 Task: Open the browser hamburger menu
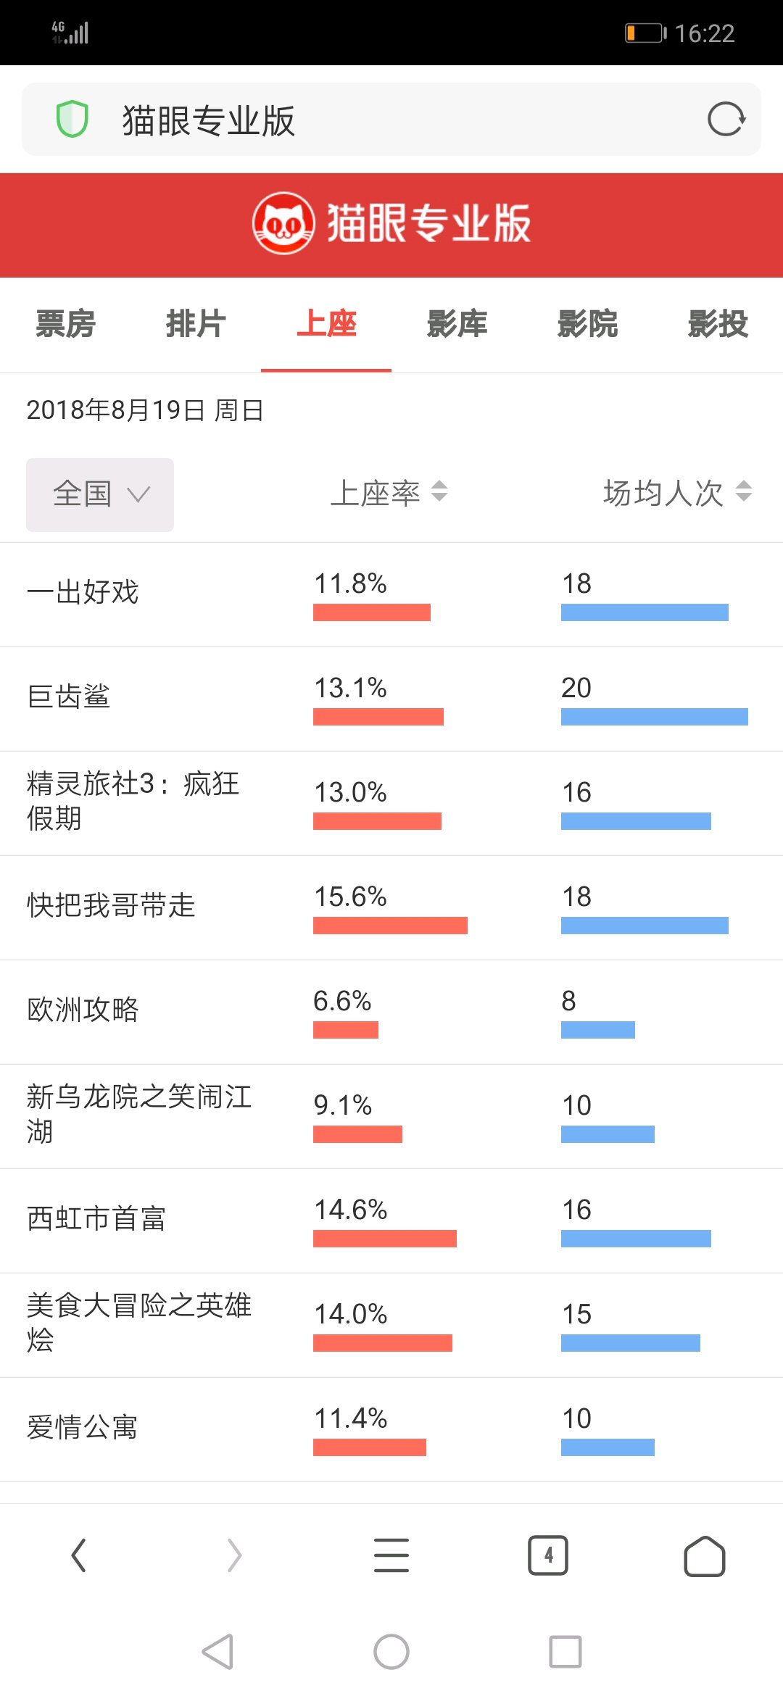pos(391,1555)
